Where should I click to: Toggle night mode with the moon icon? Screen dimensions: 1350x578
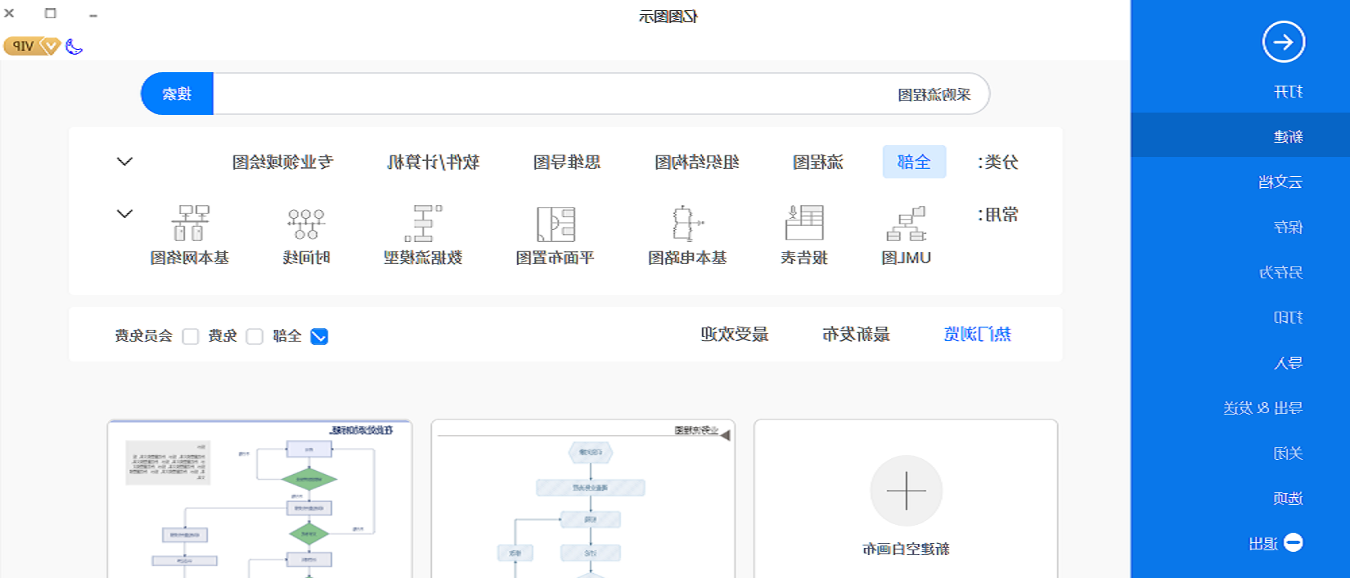click(x=74, y=47)
